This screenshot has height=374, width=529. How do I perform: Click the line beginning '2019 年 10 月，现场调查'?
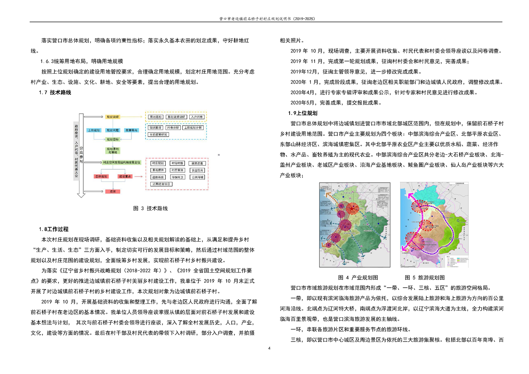coord(396,51)
